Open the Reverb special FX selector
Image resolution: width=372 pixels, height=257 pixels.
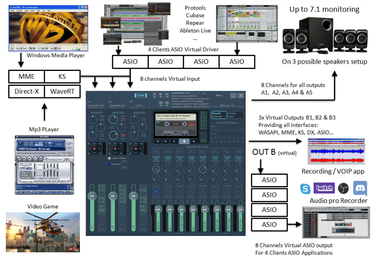pyautogui.click(x=219, y=115)
